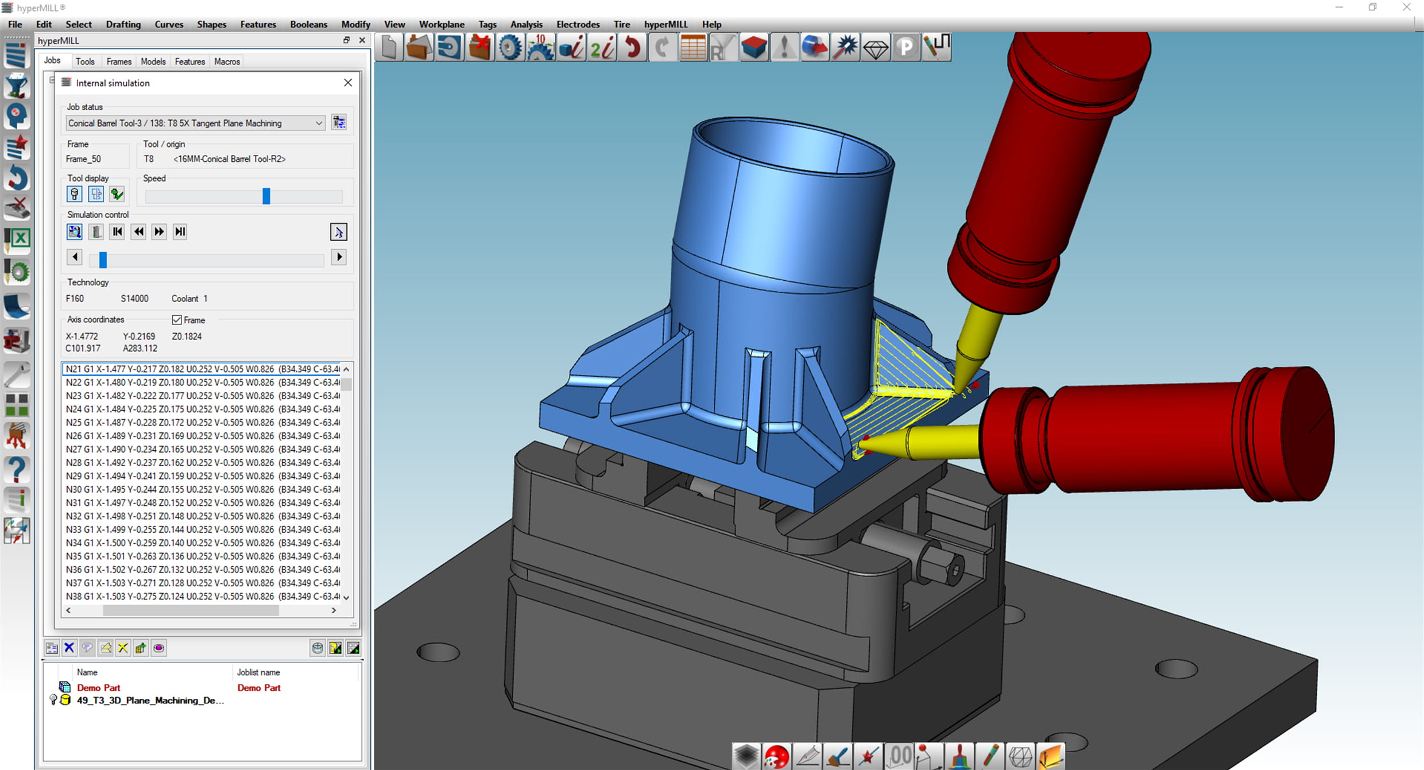Open the Workplane menu
Viewport: 1424px width, 770px height.
[442, 24]
